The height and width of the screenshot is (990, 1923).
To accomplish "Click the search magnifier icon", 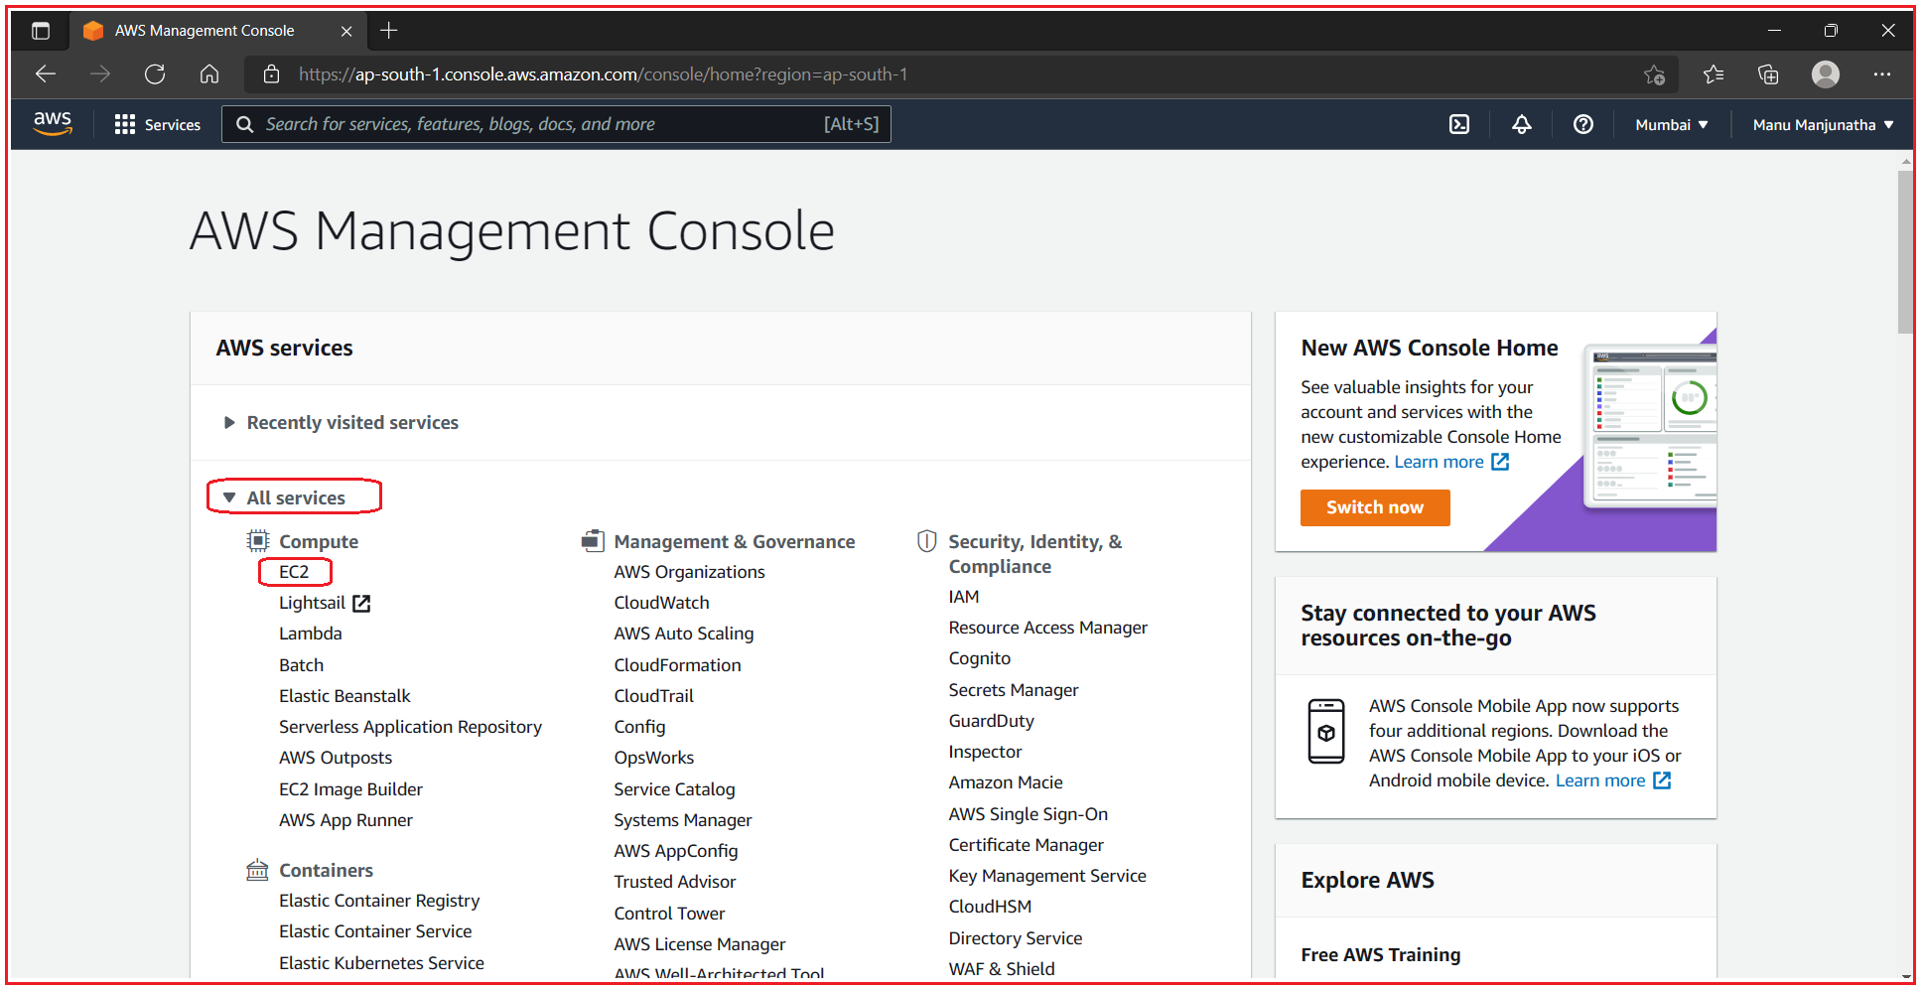I will pyautogui.click(x=244, y=124).
